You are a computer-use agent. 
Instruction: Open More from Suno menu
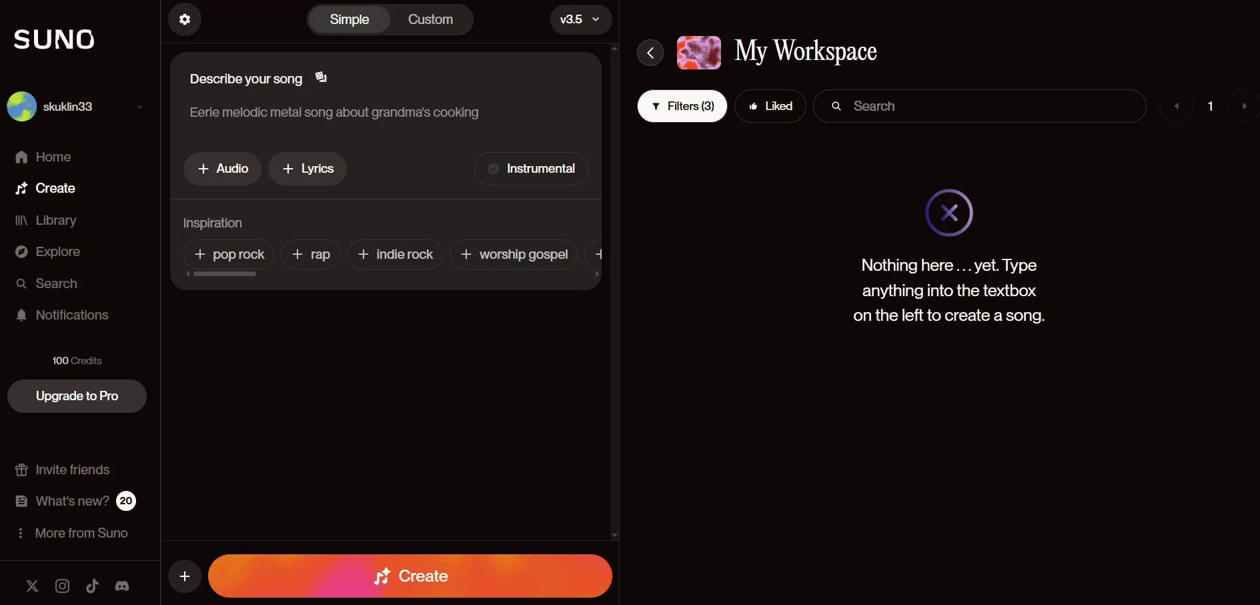tap(72, 533)
